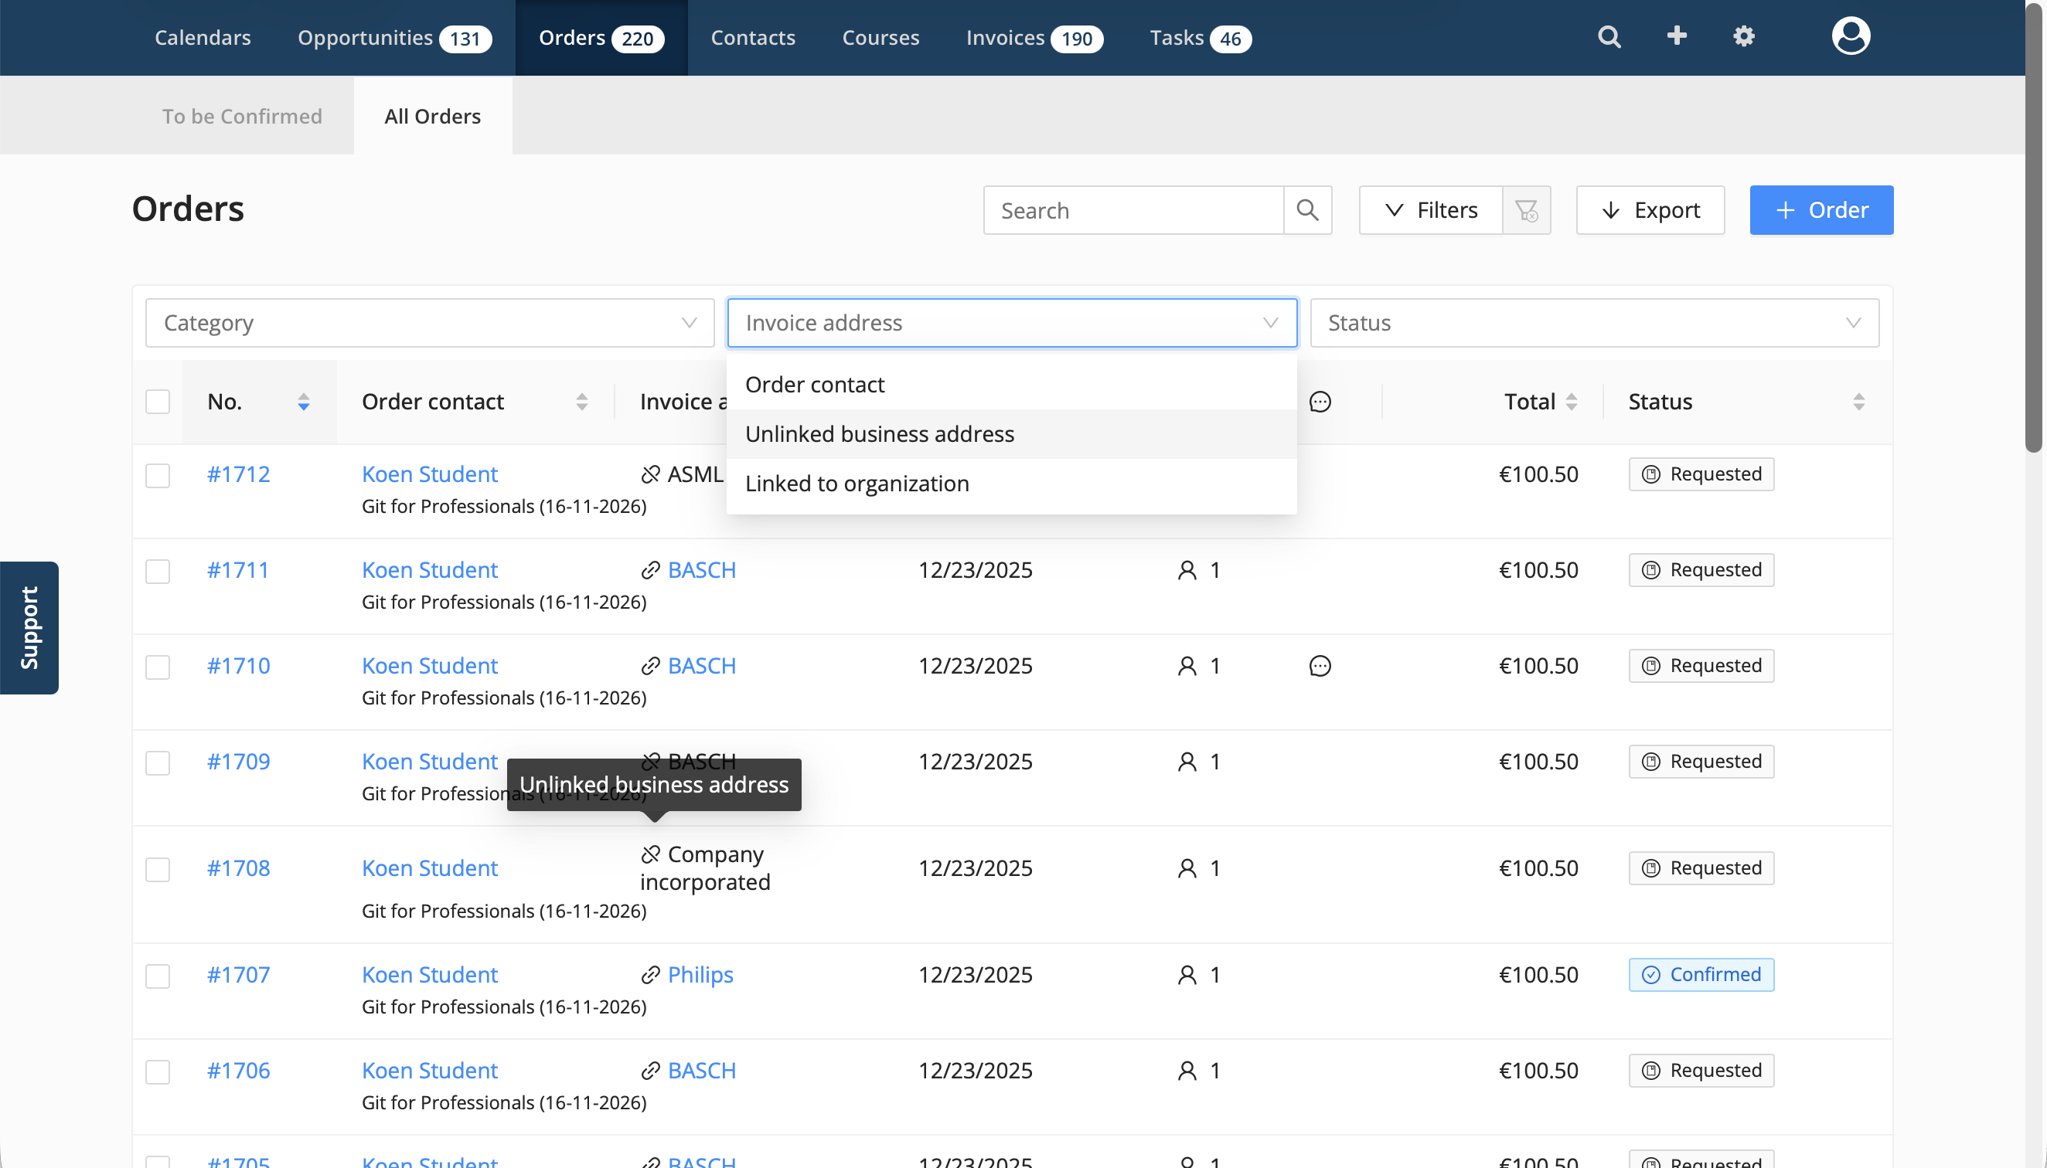
Task: Select the checkbox for order #1707
Action: click(x=158, y=976)
